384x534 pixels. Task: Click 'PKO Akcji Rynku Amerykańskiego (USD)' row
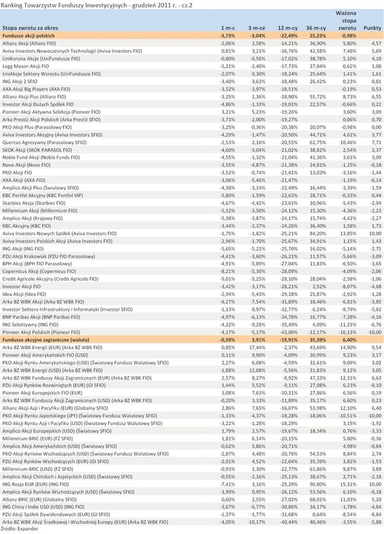pyautogui.click(x=192, y=363)
